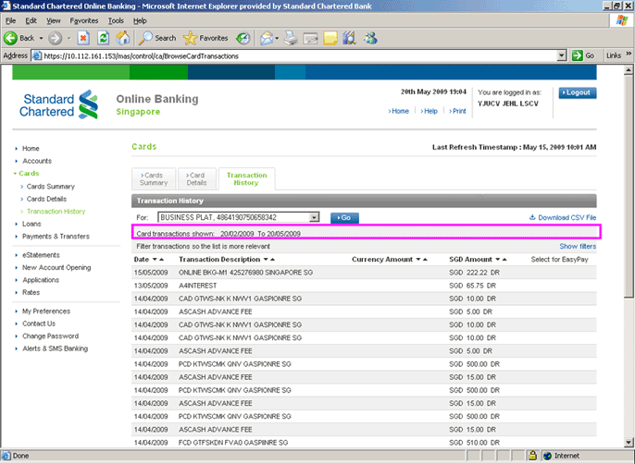Image resolution: width=635 pixels, height=464 pixels.
Task: Click the address bar URL field
Action: click(x=299, y=55)
